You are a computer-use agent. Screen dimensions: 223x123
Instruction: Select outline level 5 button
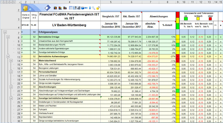tap(14, 2)
